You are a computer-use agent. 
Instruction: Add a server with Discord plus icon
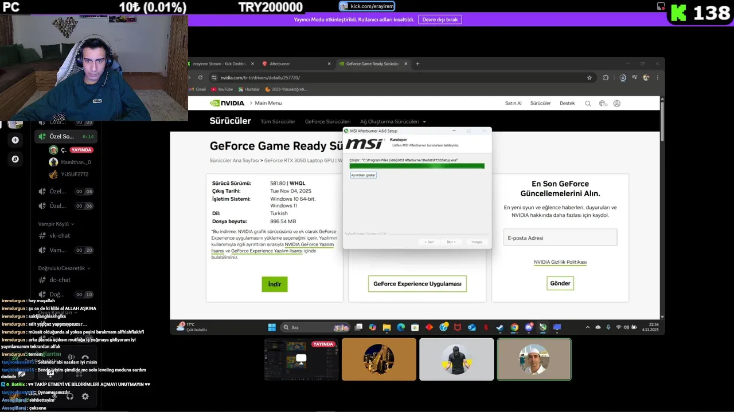(x=15, y=140)
